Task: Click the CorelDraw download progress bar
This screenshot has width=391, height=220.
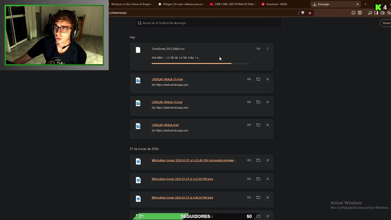Action: click(x=200, y=63)
